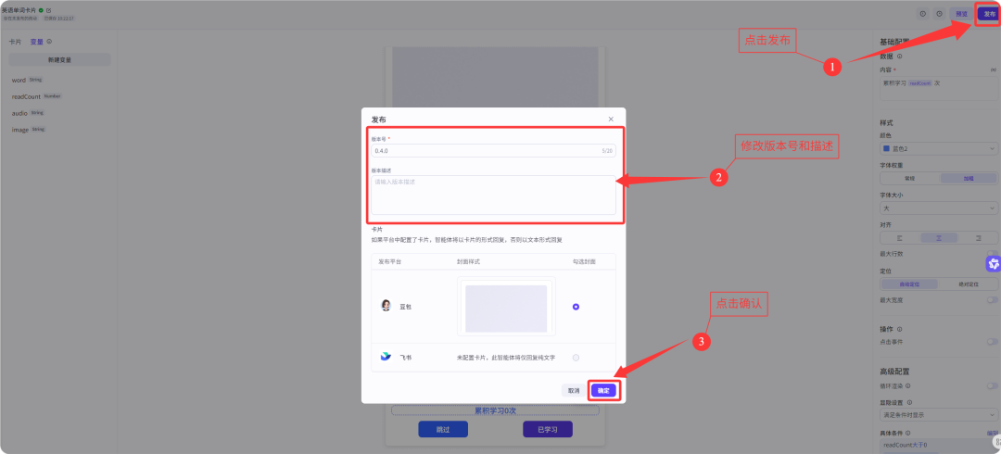
Task: Click the info icon next to 操作
Action: pyautogui.click(x=899, y=330)
